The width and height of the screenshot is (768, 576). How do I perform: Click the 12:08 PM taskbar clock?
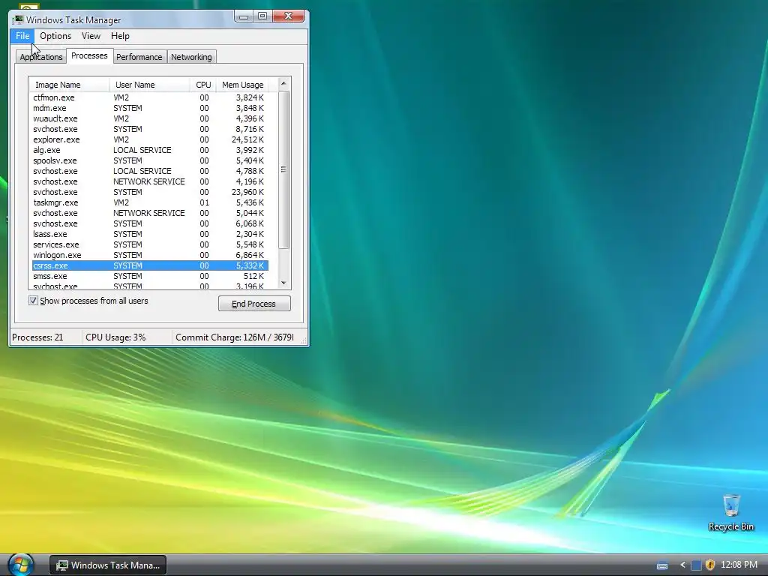click(x=739, y=565)
